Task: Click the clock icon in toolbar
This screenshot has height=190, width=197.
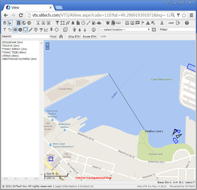Action: coord(83,23)
